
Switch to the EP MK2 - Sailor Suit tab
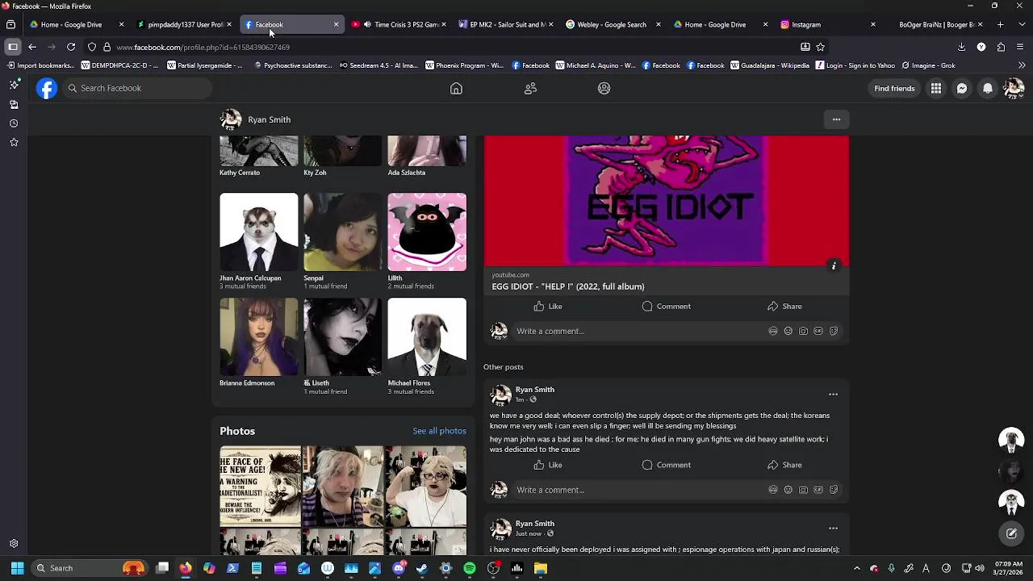[x=506, y=25]
